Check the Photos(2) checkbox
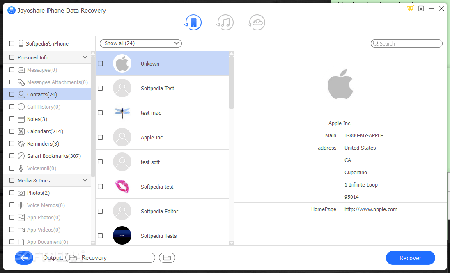The height and width of the screenshot is (273, 450). [12, 193]
